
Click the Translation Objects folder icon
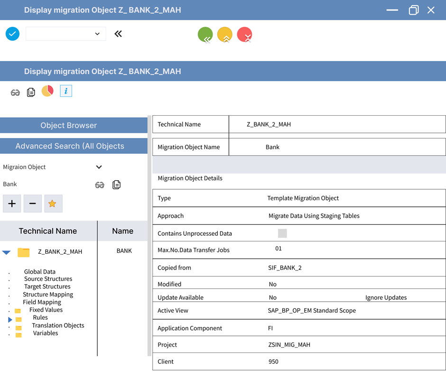[19, 328]
